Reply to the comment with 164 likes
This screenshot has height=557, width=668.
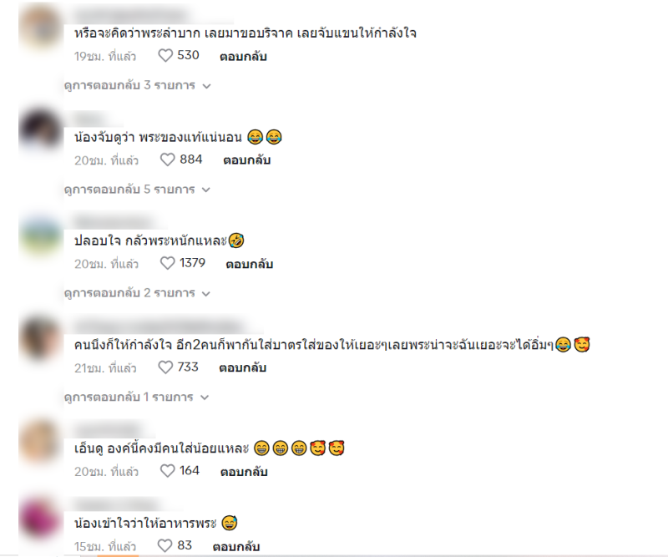pos(244,472)
